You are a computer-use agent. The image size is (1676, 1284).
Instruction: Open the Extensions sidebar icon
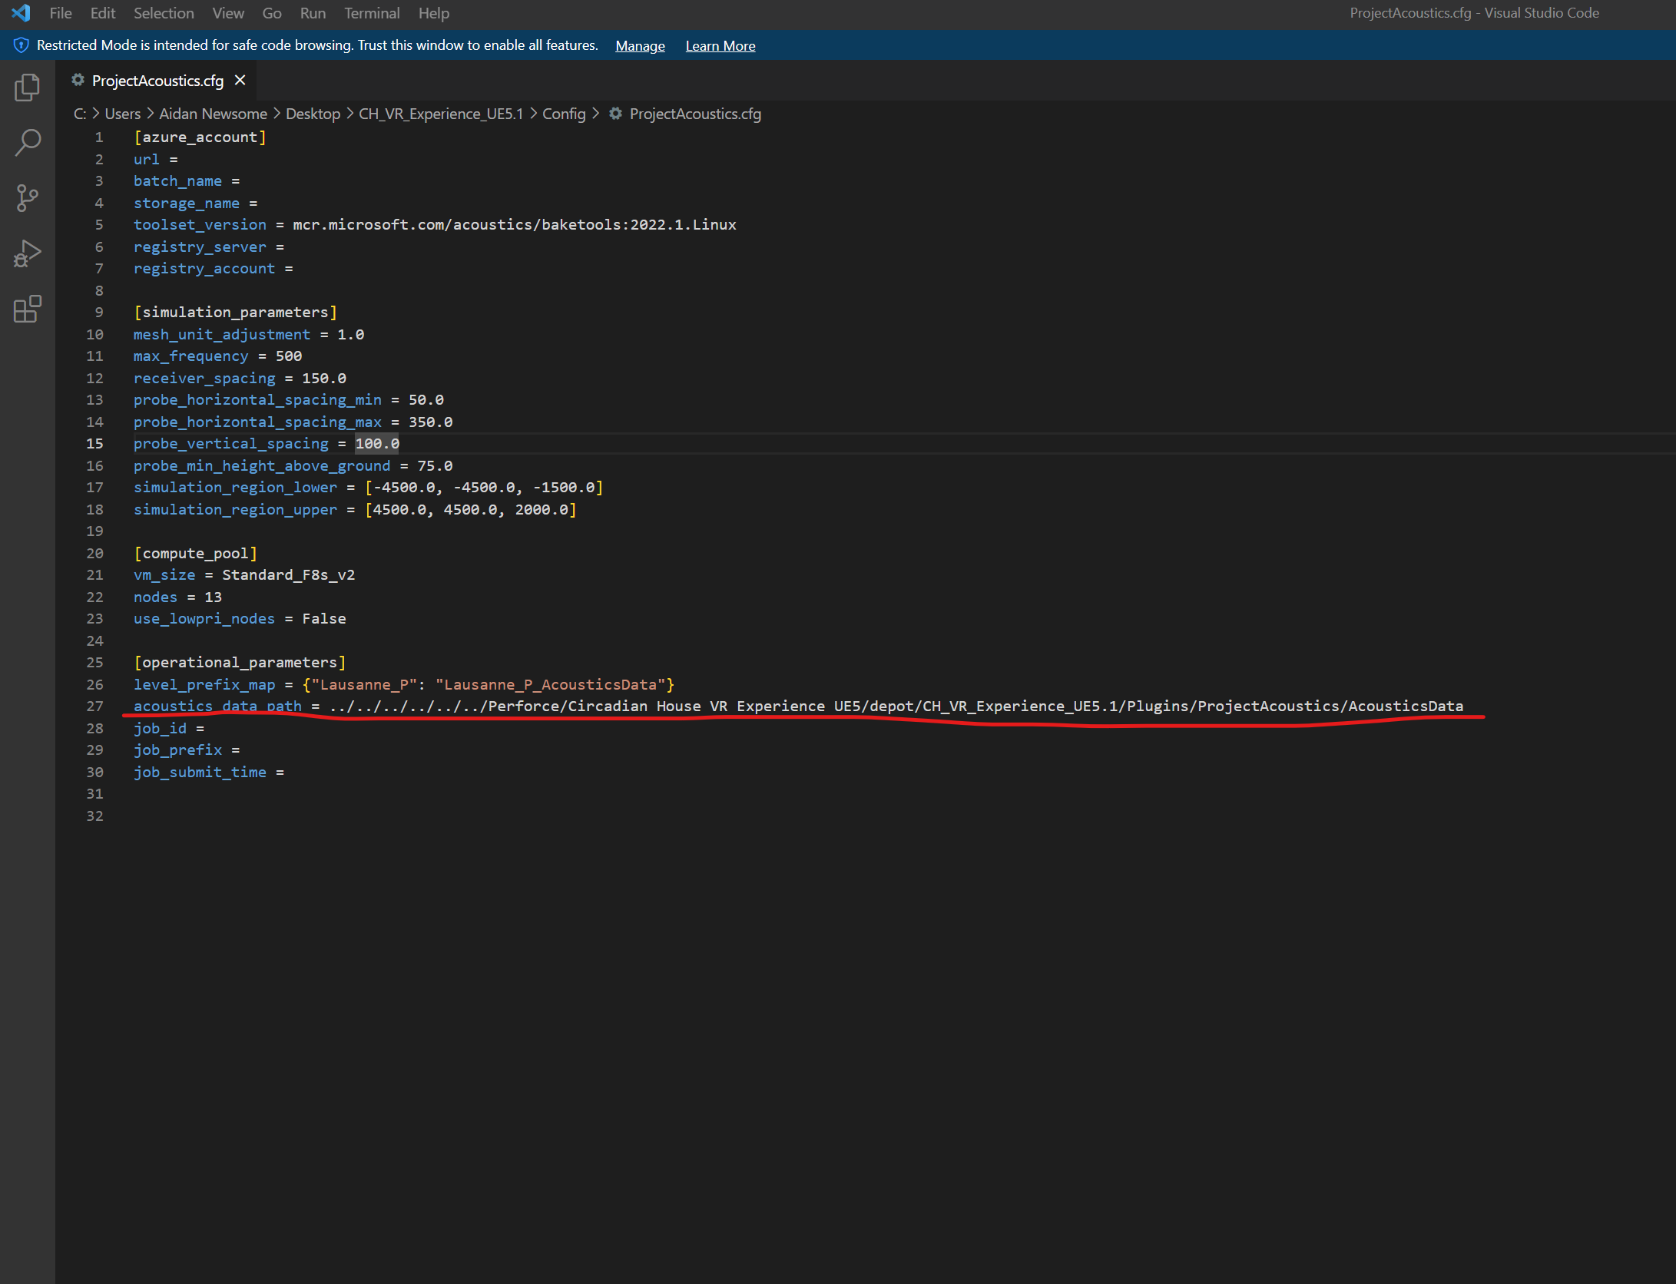(x=27, y=309)
